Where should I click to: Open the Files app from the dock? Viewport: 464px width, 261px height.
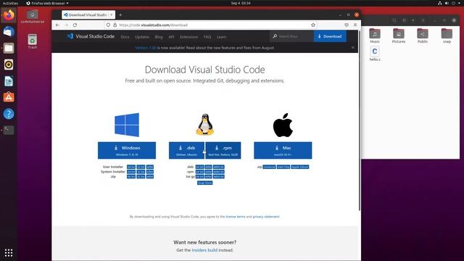[9, 48]
